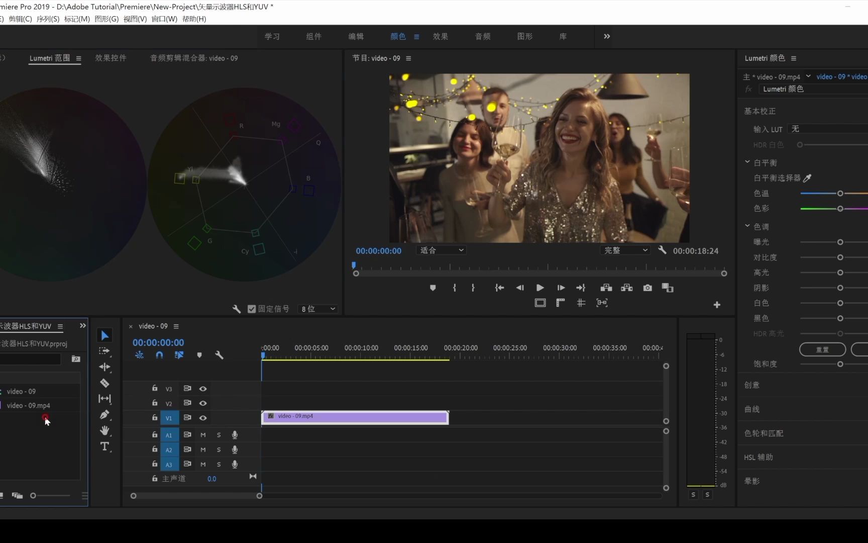Viewport: 868px width, 543px height.
Task: Select the Type tool
Action: (104, 446)
